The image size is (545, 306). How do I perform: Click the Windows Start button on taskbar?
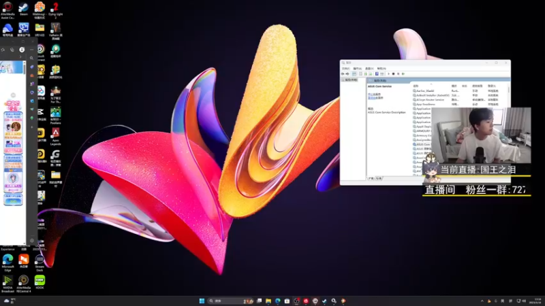coord(202,301)
